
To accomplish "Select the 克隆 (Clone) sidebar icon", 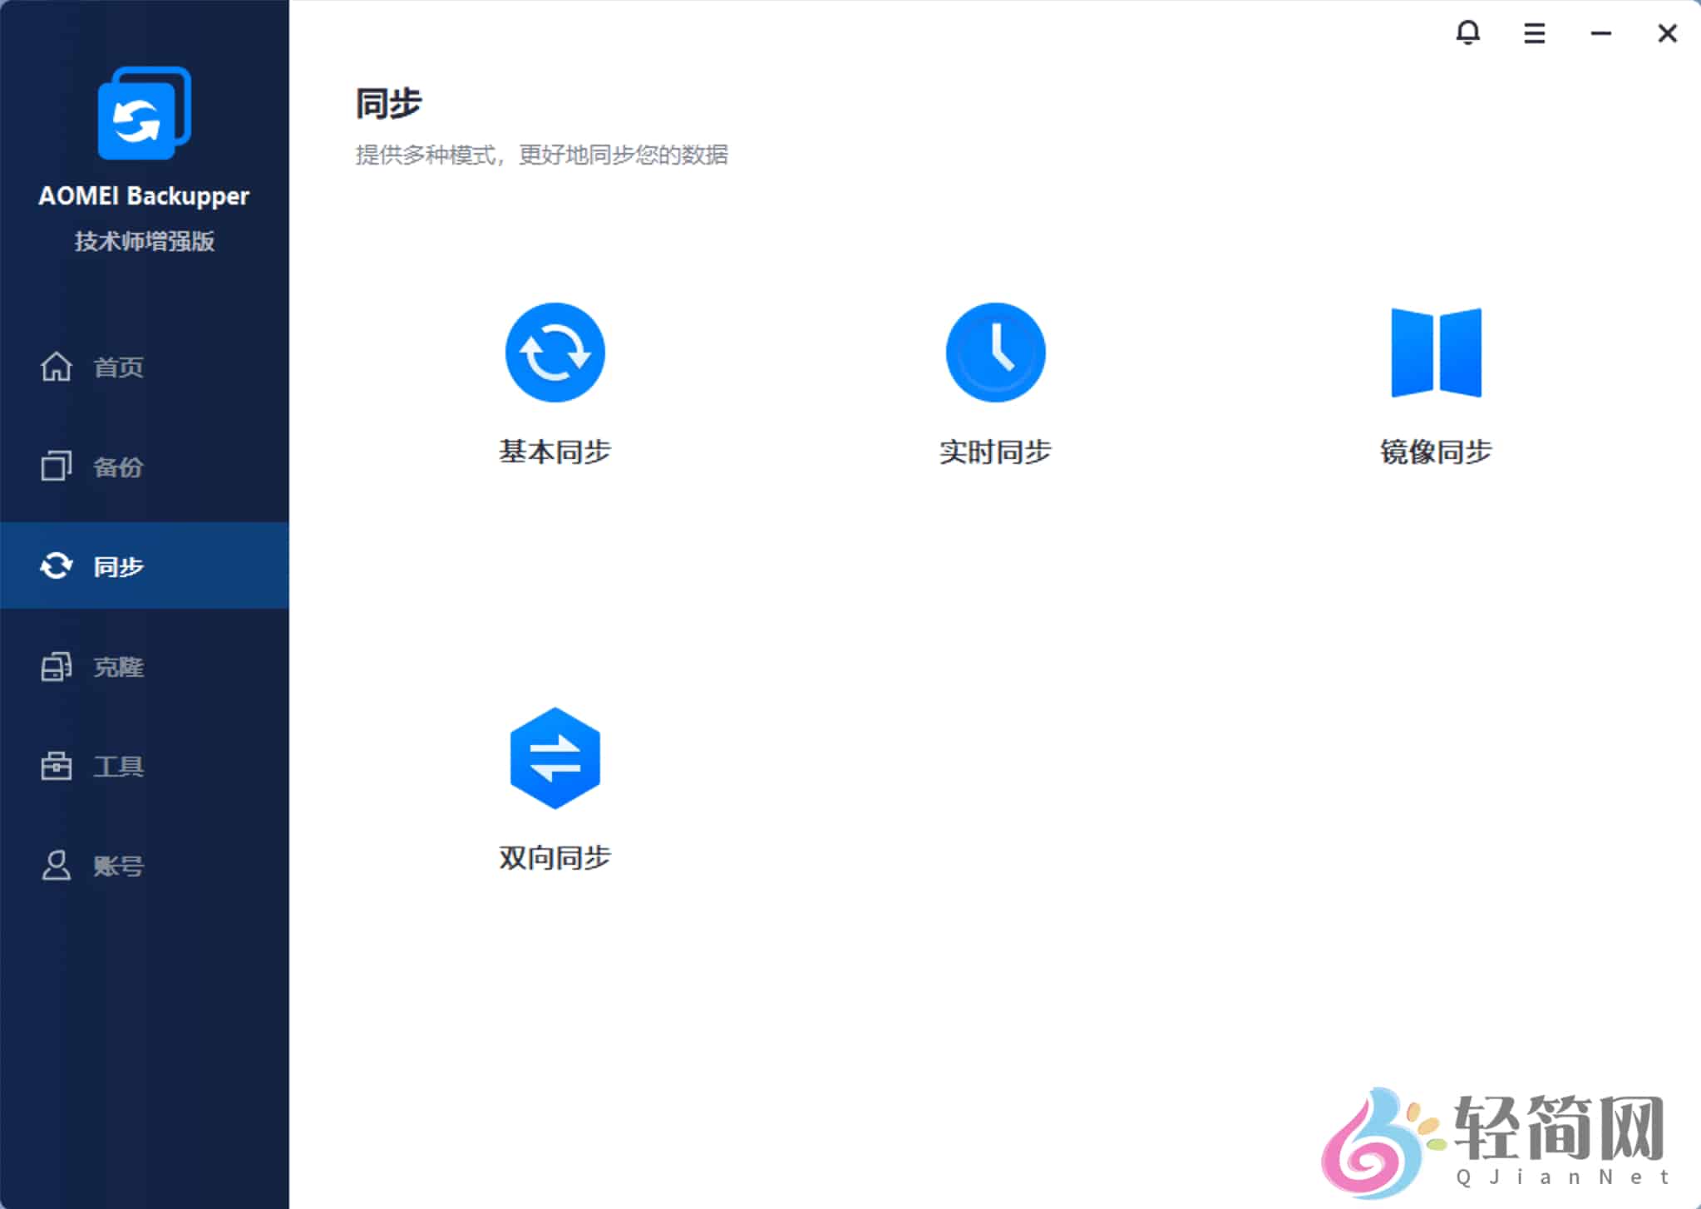I will coord(56,666).
